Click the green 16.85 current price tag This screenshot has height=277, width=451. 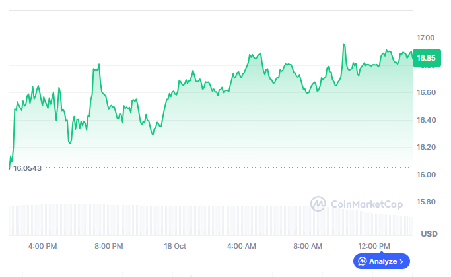[425, 59]
